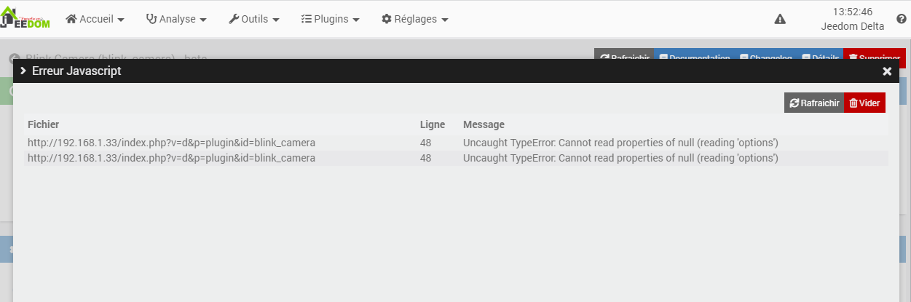
Task: Empty the error list with Vider
Action: click(864, 103)
